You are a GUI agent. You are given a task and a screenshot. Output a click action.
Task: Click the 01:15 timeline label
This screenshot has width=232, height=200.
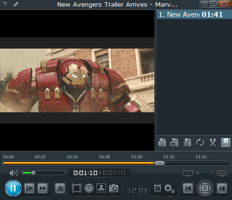pos(169,157)
